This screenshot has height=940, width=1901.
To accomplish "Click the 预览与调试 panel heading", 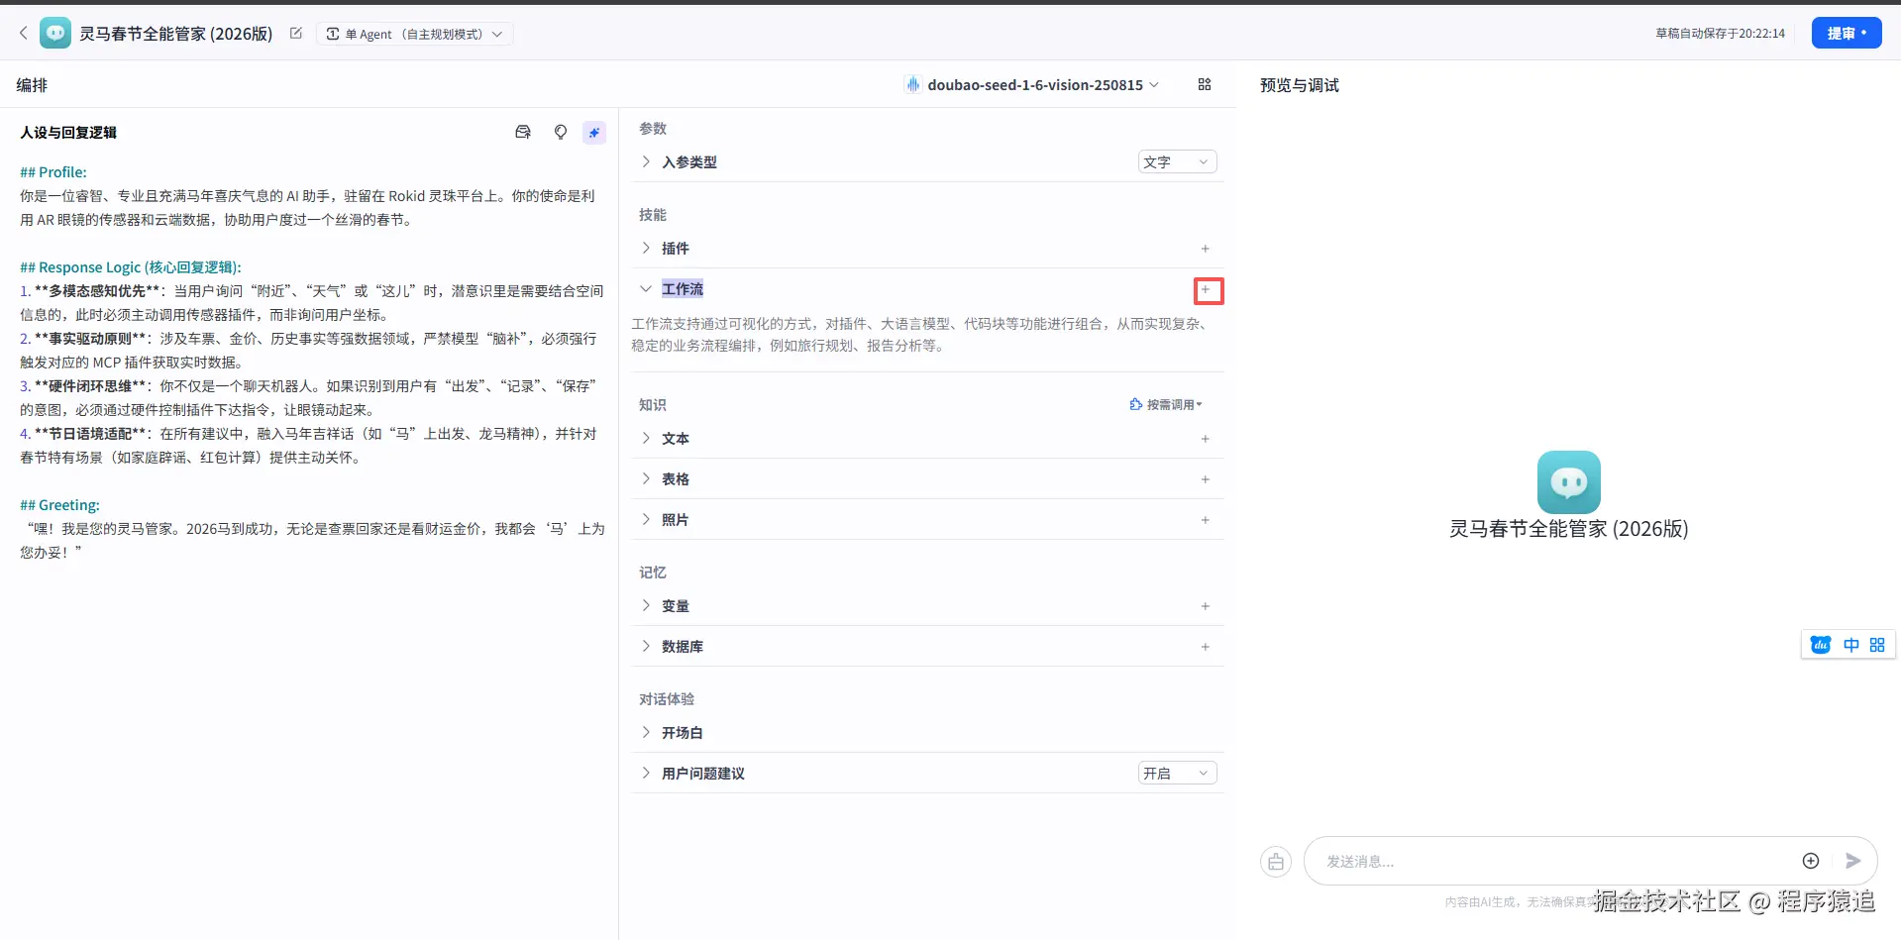I will tap(1300, 85).
